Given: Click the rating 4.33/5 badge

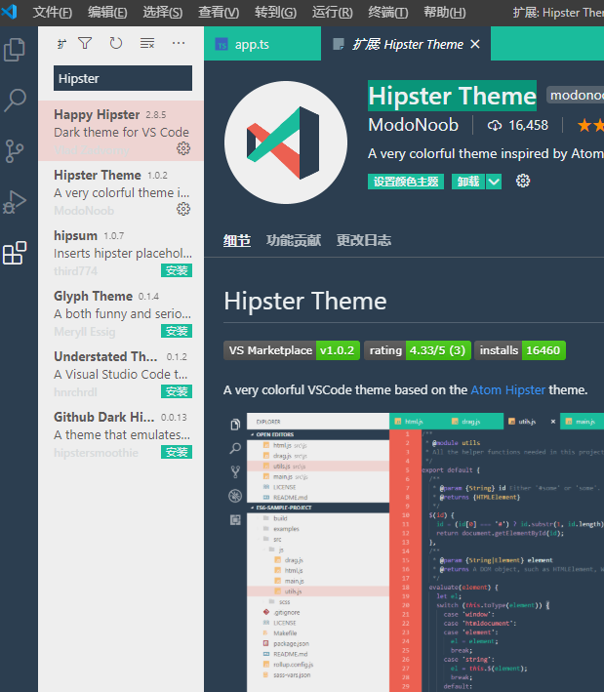Looking at the screenshot, I should [418, 350].
